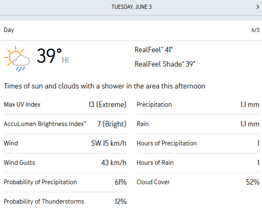Click the RealFeel 41° reading
Screen dimensions: 262x215
pos(154,50)
